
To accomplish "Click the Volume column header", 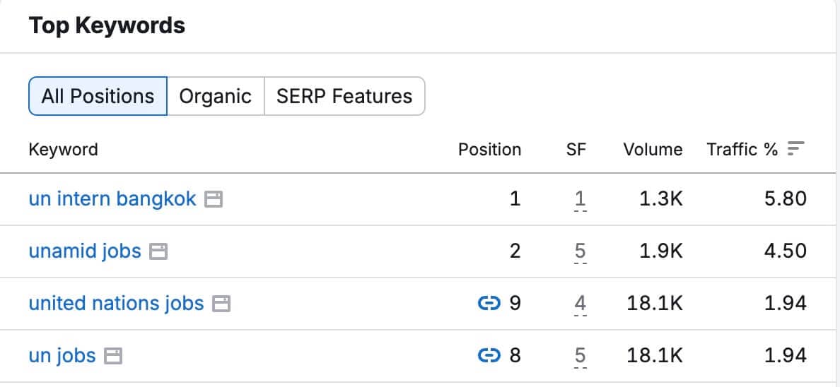I will [x=653, y=149].
